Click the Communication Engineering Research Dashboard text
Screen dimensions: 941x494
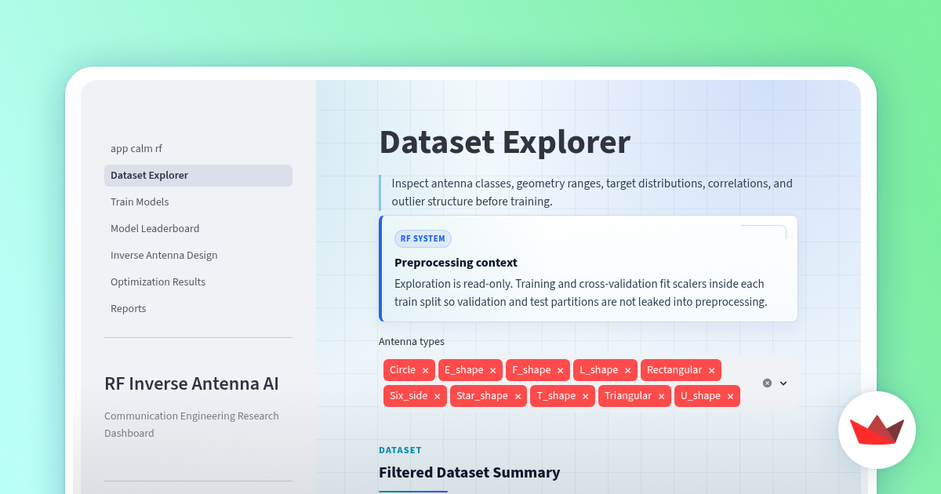(191, 424)
